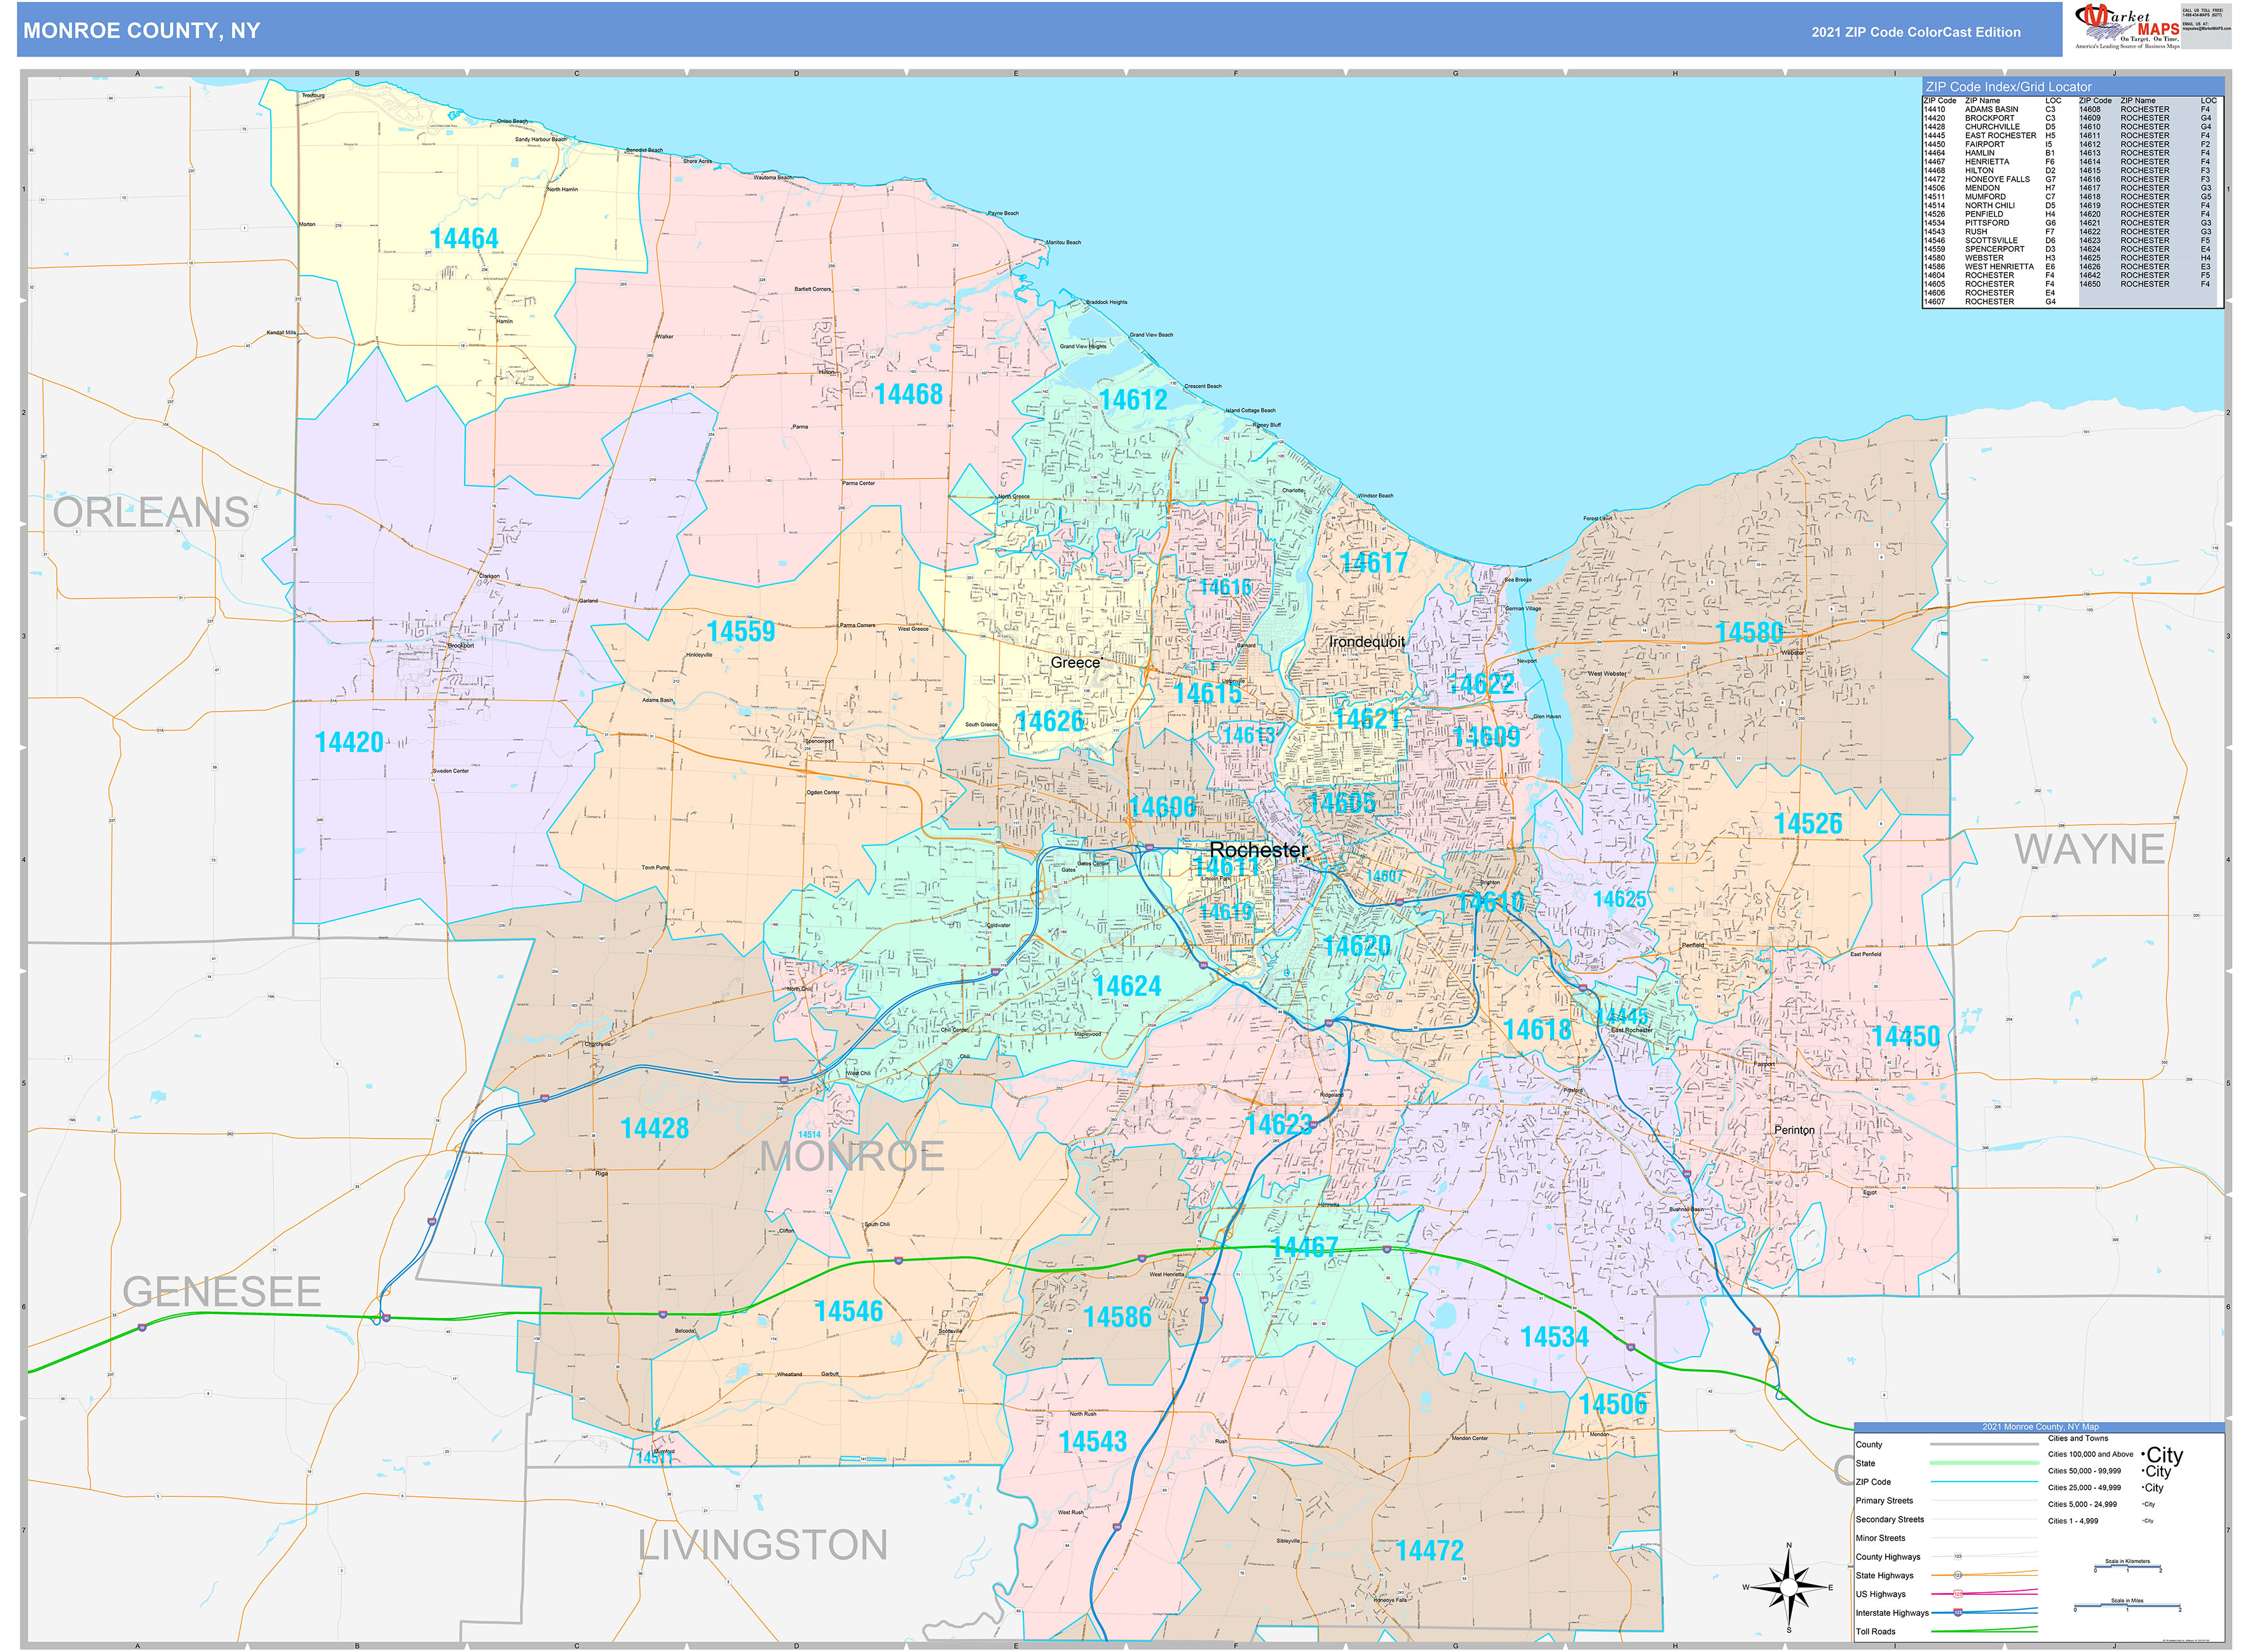The image size is (2243, 1652).
Task: Click 'Secondary Streets' in the legend
Action: [x=1889, y=1519]
